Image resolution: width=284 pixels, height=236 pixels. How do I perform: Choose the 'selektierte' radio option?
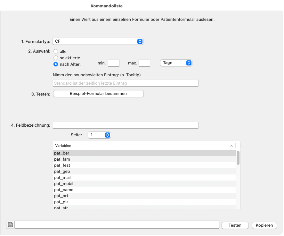[56, 57]
